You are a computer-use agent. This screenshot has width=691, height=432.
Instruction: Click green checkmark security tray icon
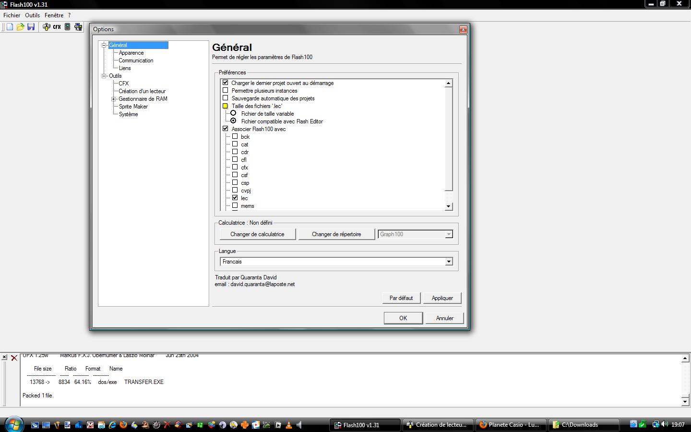[x=642, y=424]
